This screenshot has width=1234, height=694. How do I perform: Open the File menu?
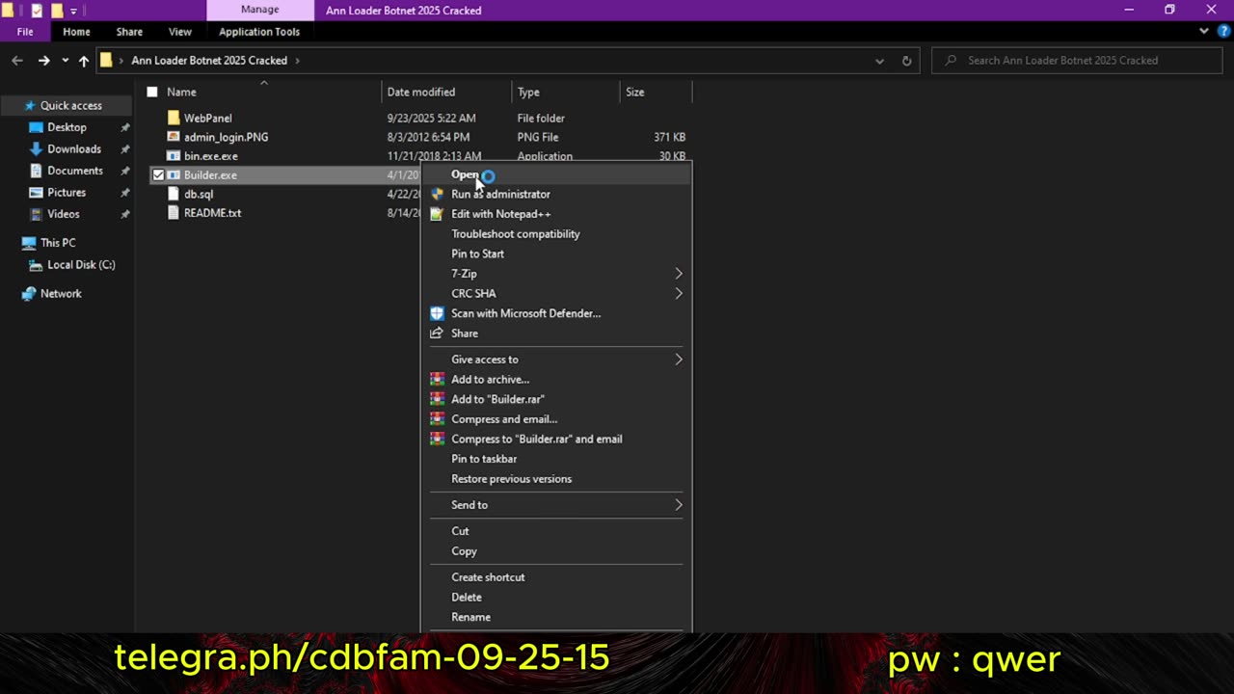click(25, 32)
